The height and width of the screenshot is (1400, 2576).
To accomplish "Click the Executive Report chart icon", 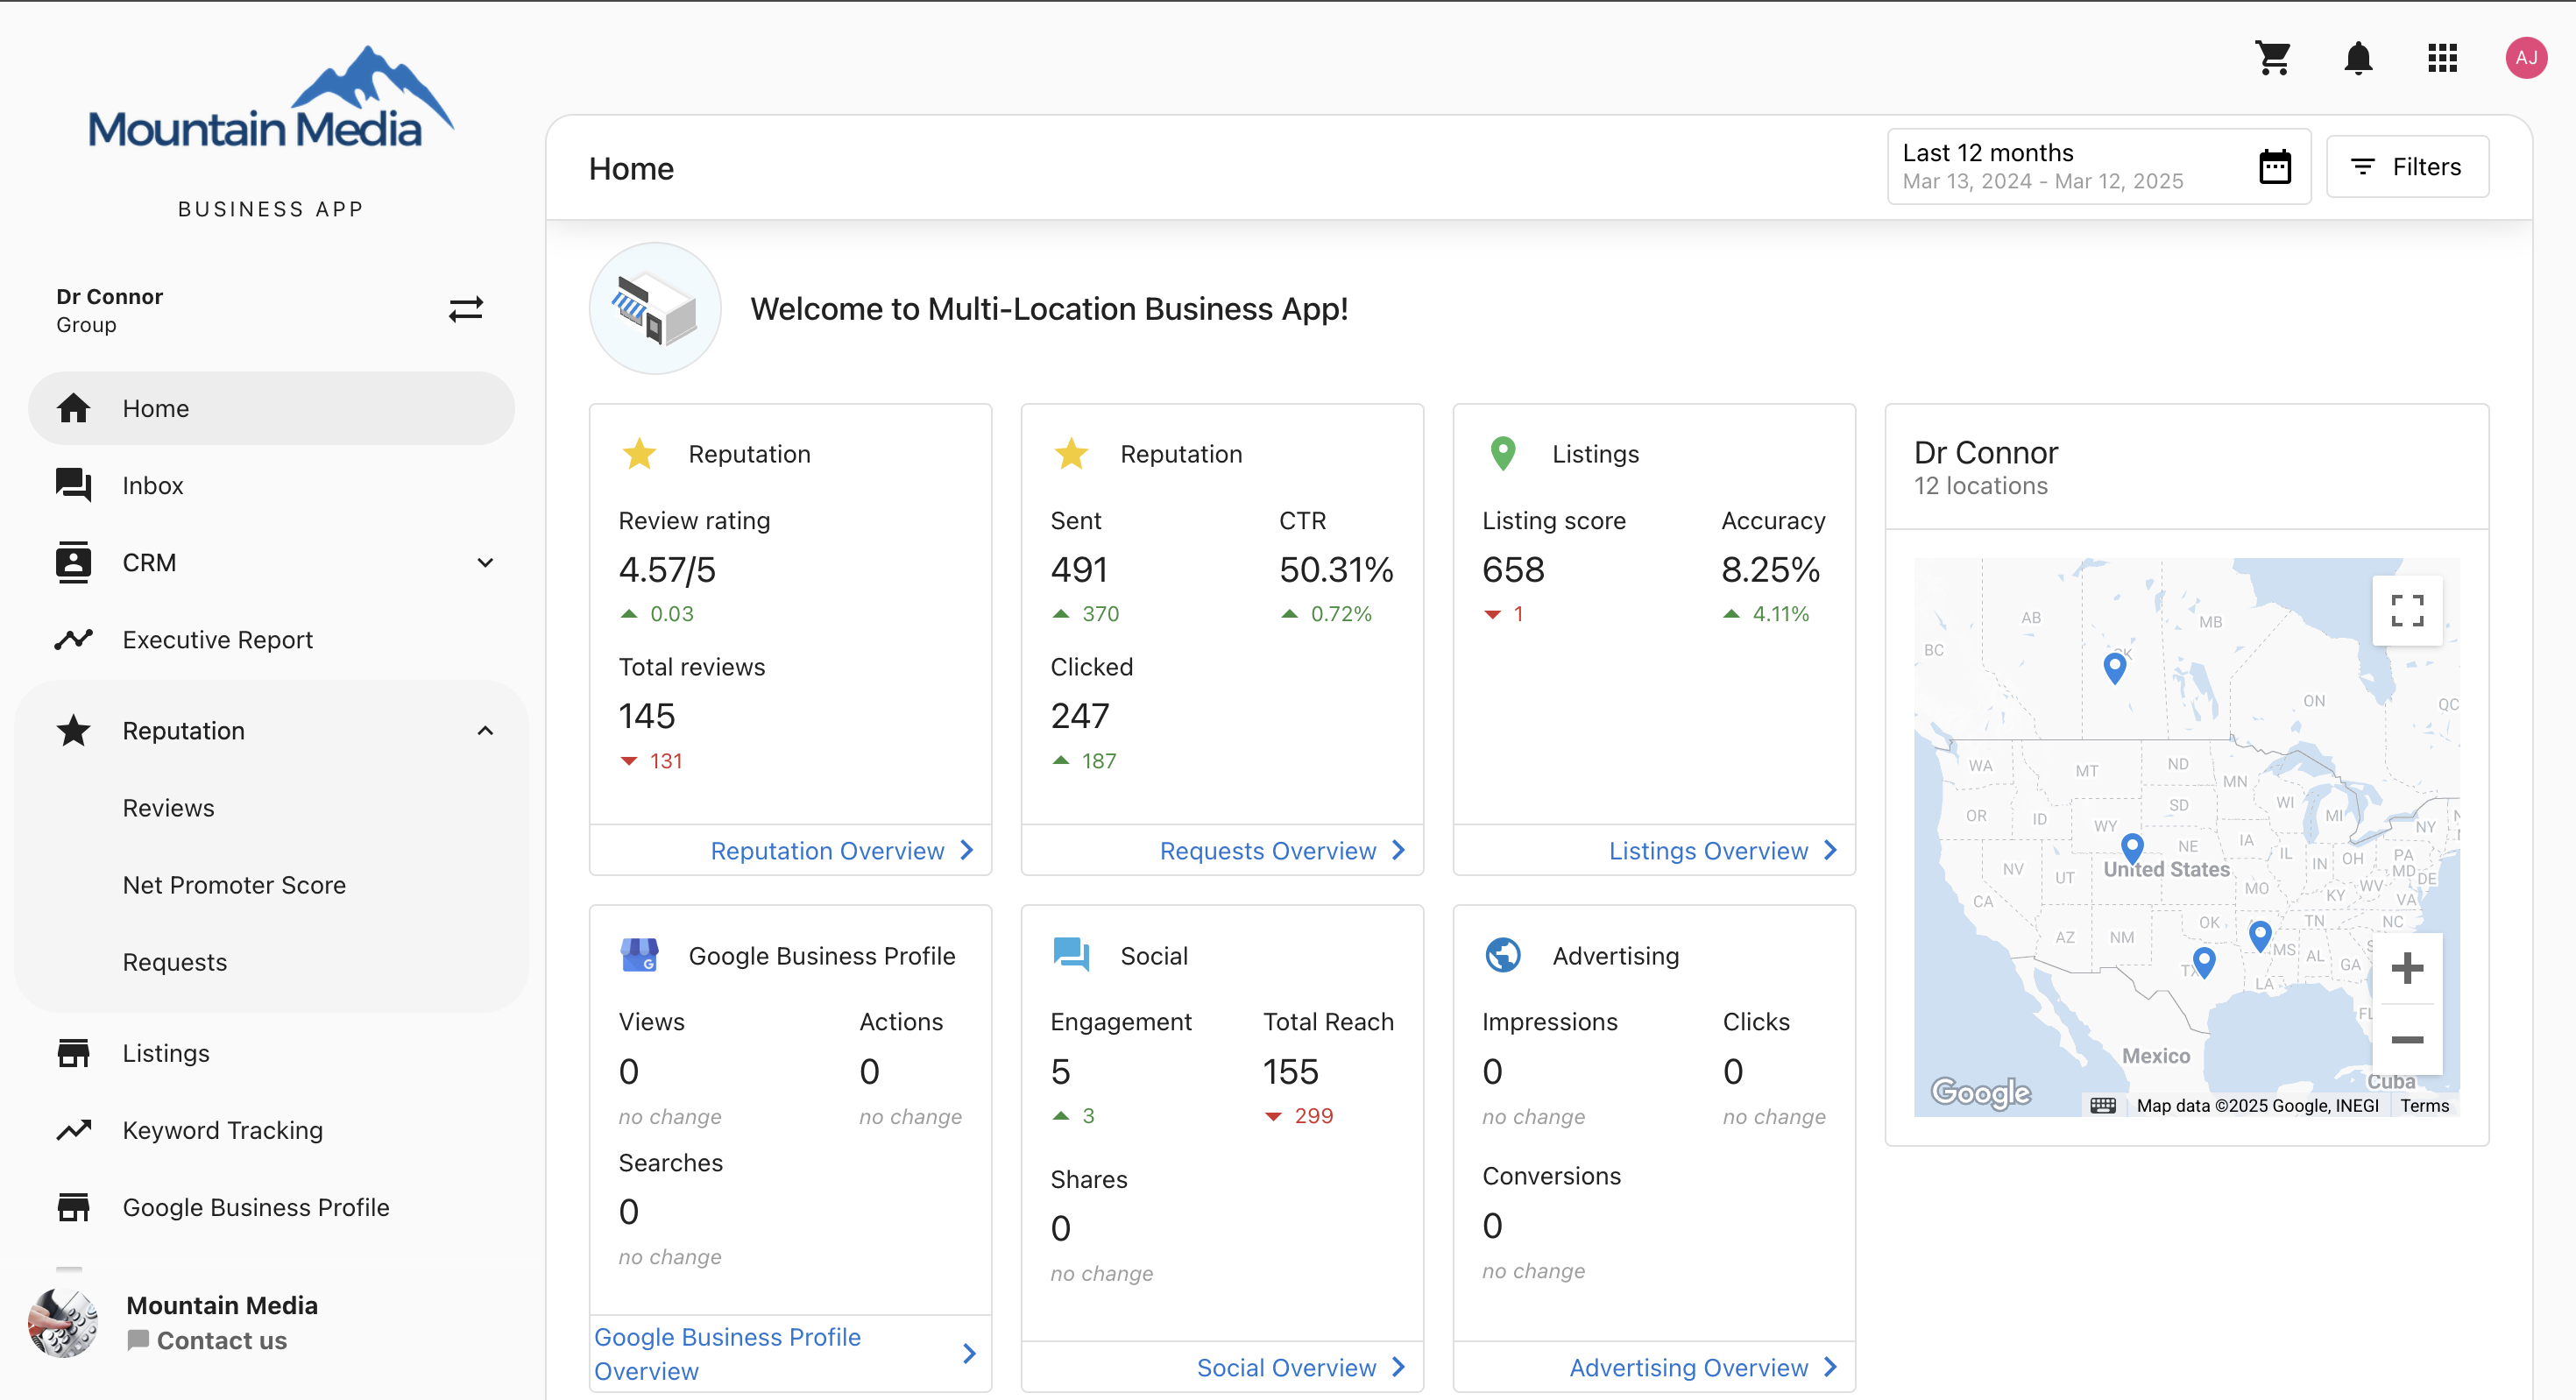I will point(73,639).
